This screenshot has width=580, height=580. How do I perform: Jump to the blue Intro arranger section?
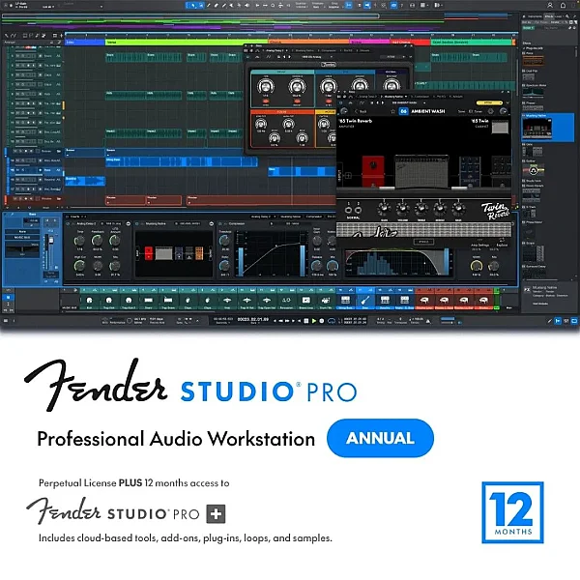tap(85, 43)
